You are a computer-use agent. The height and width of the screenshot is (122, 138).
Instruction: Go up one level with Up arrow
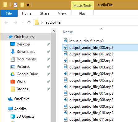pyautogui.click(x=29, y=22)
